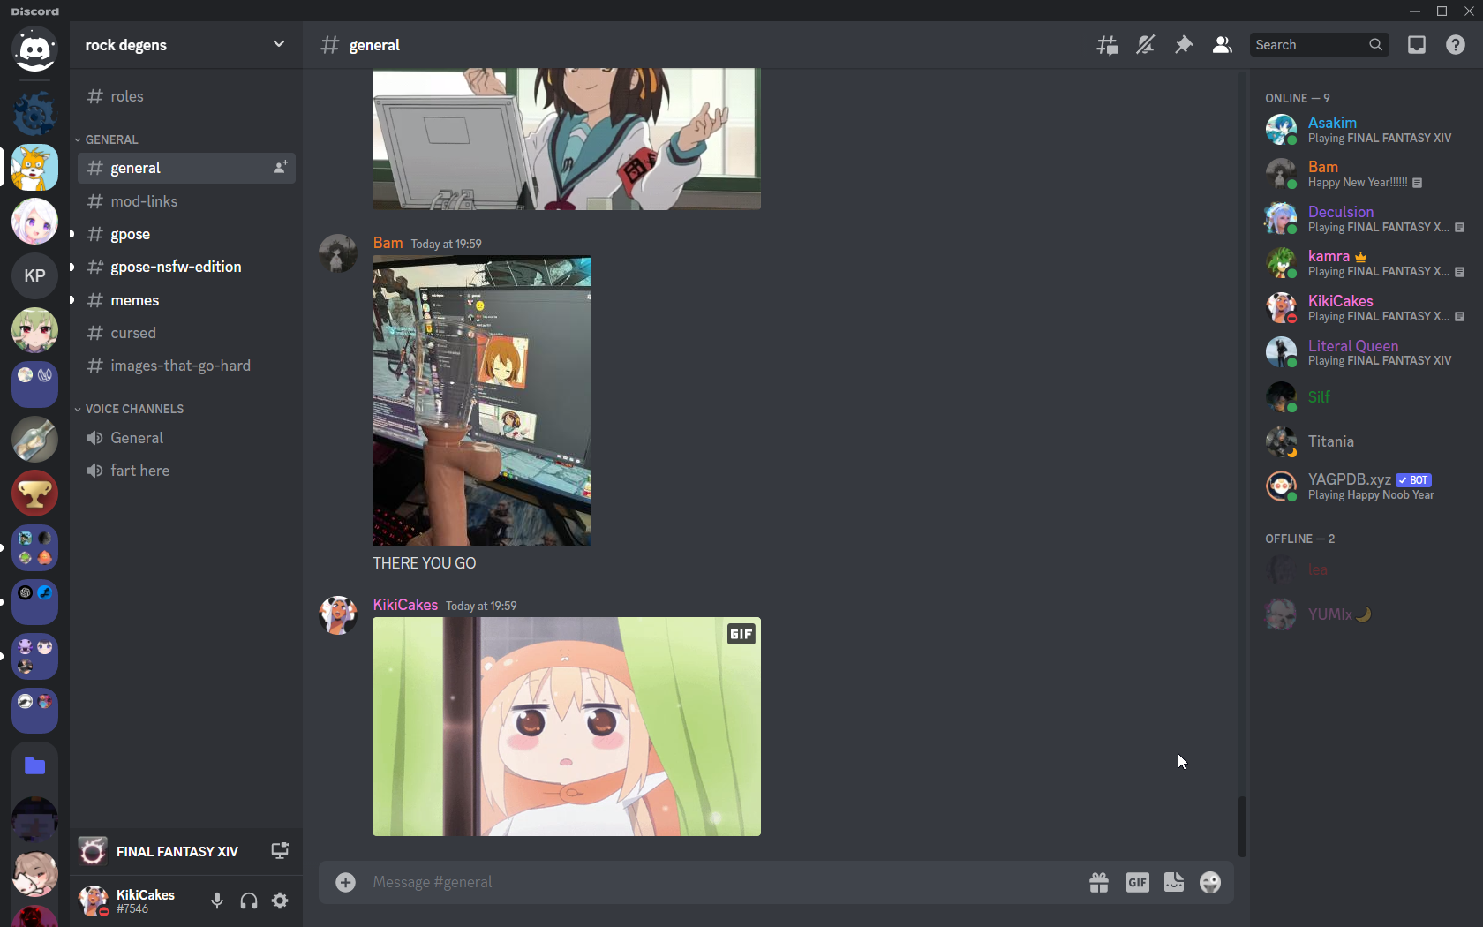Image resolution: width=1483 pixels, height=927 pixels.
Task: Click the plus attachment button in message box
Action: 345,882
